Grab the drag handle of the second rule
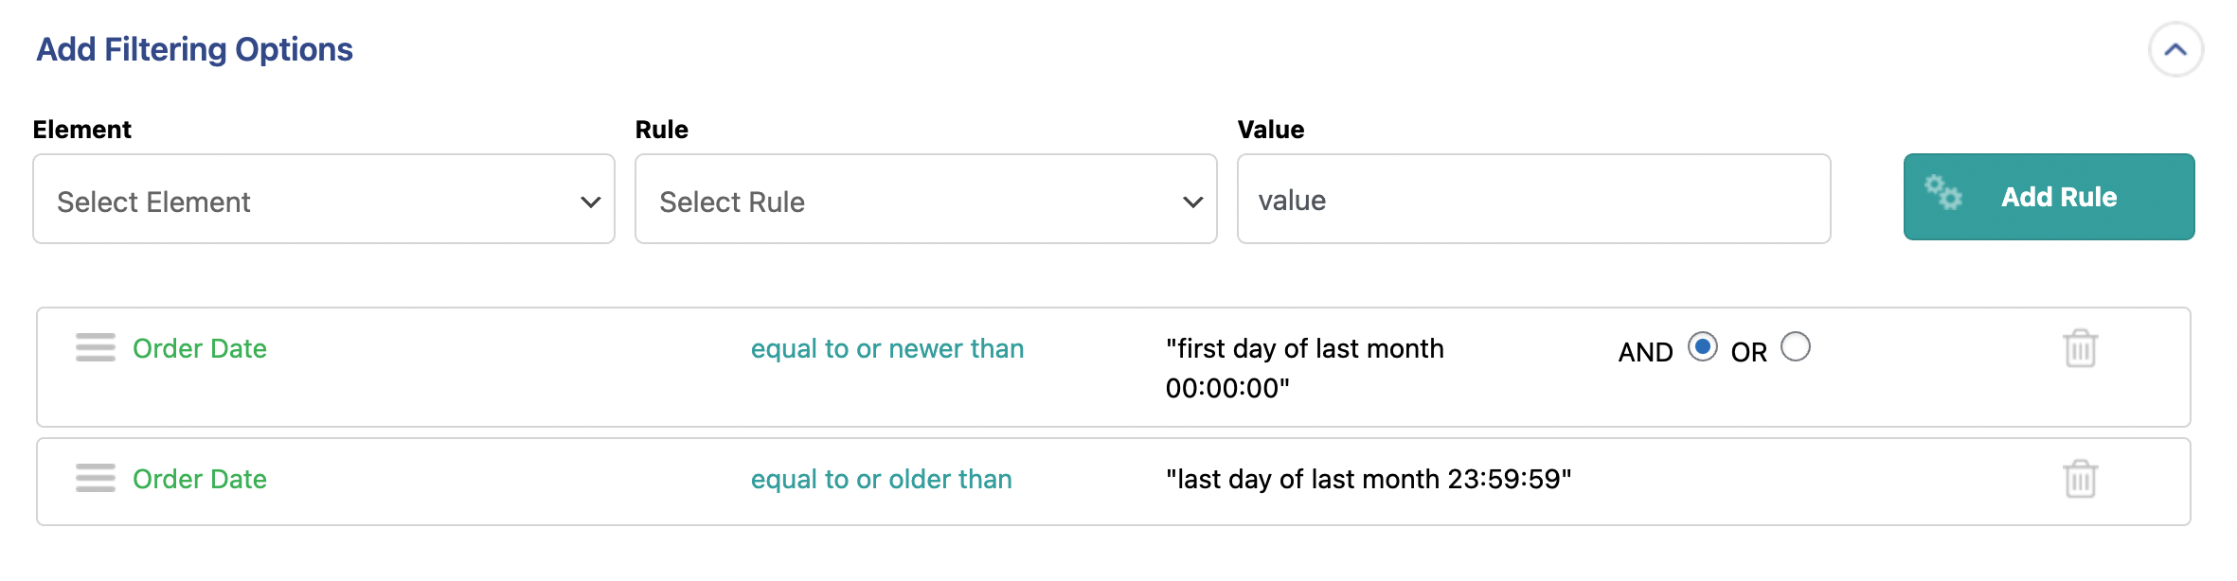The height and width of the screenshot is (581, 2237). pyautogui.click(x=96, y=478)
